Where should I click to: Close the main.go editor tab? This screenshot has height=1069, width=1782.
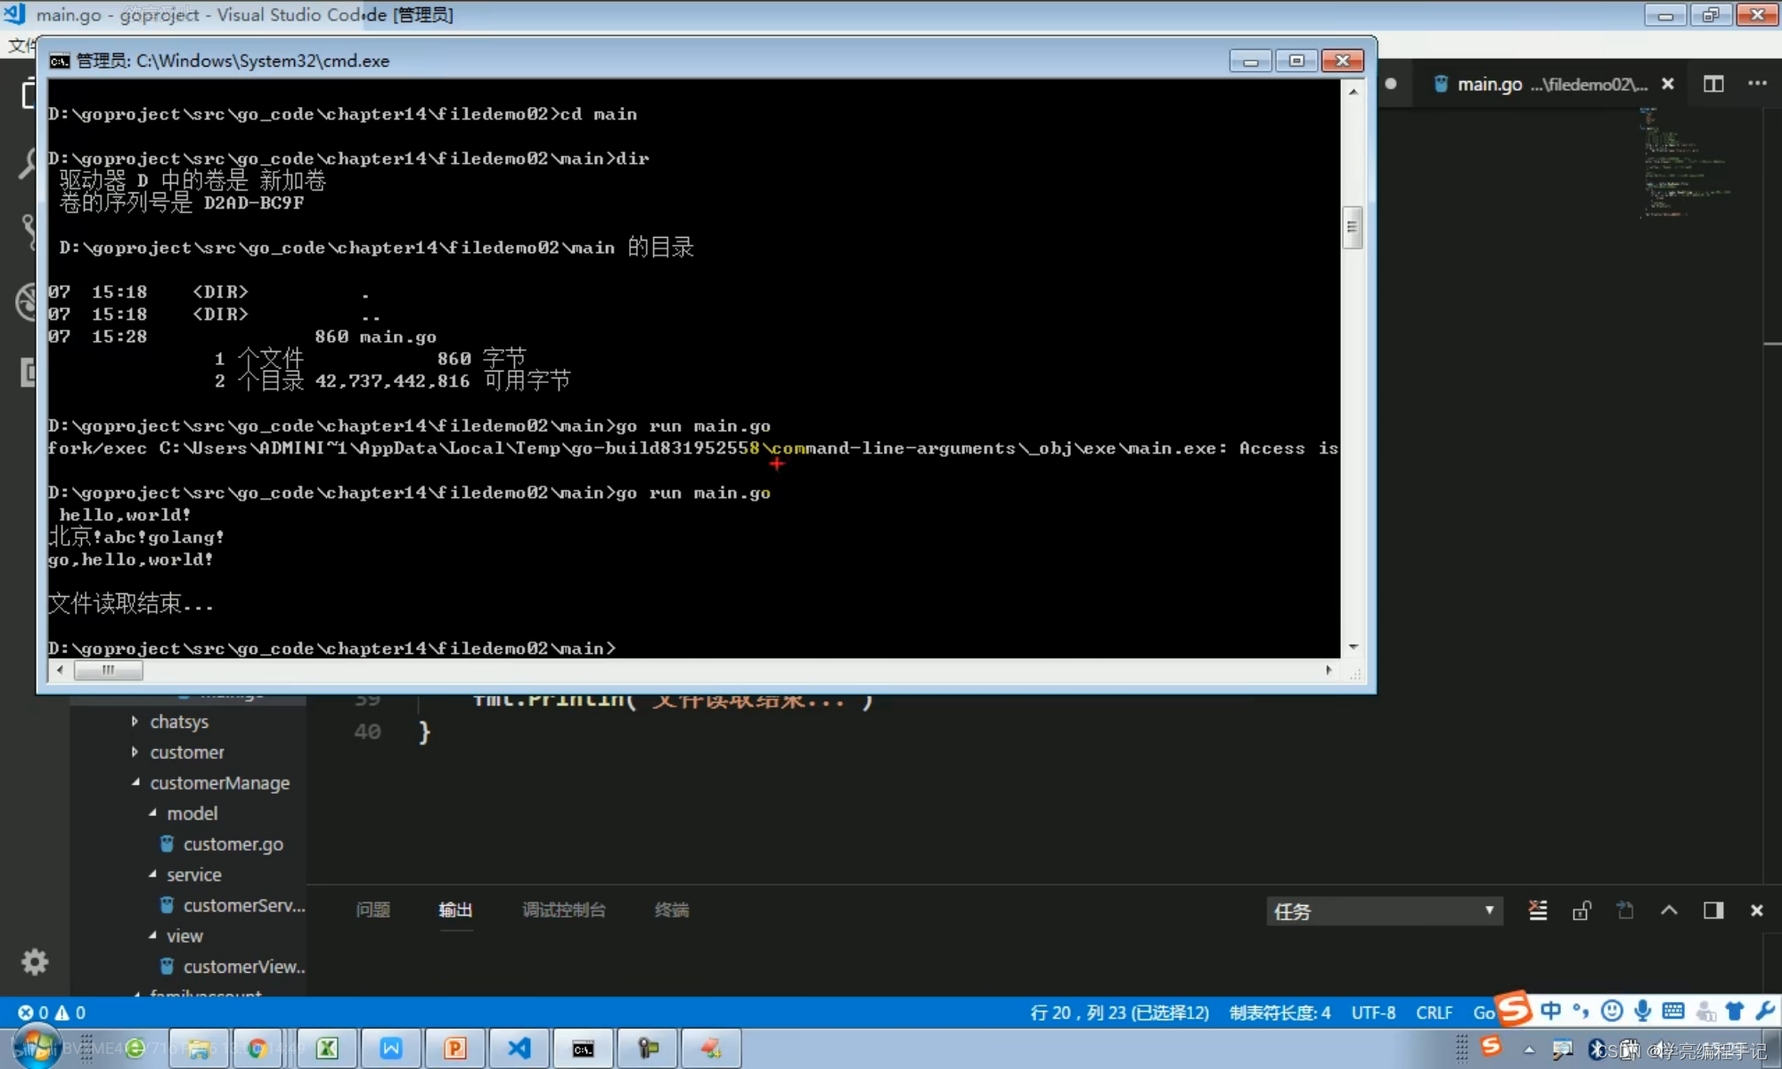[1668, 84]
